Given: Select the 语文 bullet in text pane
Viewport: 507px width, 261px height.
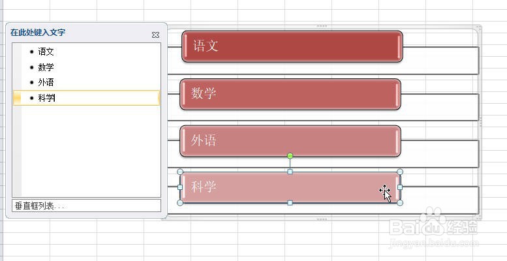Looking at the screenshot, I should click(x=46, y=52).
